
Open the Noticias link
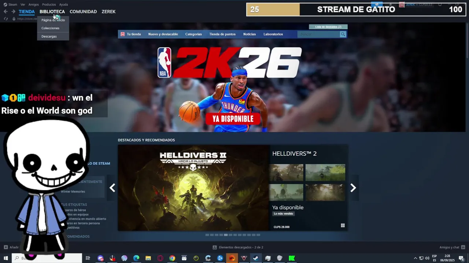[250, 34]
